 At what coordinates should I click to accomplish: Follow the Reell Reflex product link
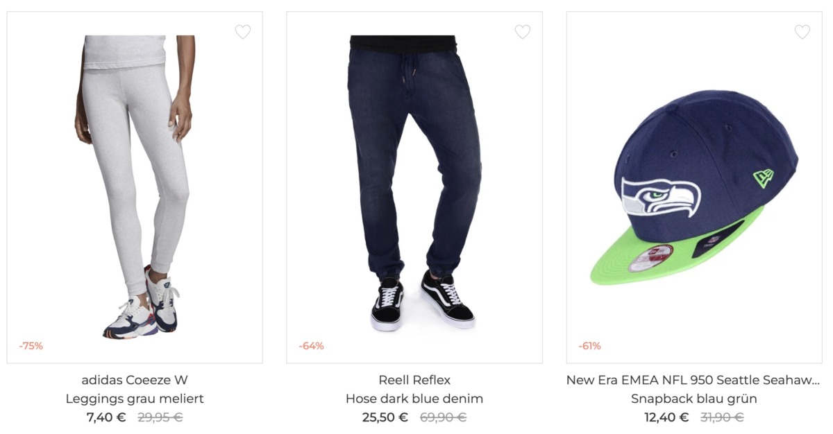click(414, 380)
